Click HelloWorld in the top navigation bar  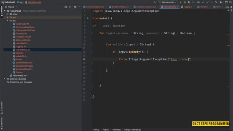8,2
